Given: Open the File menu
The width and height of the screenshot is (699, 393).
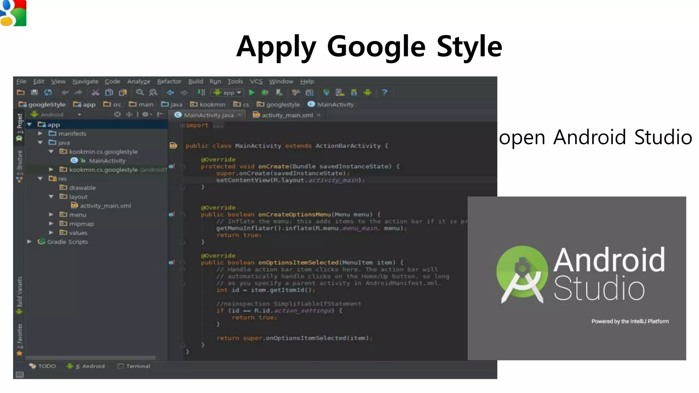Looking at the screenshot, I should tap(21, 82).
